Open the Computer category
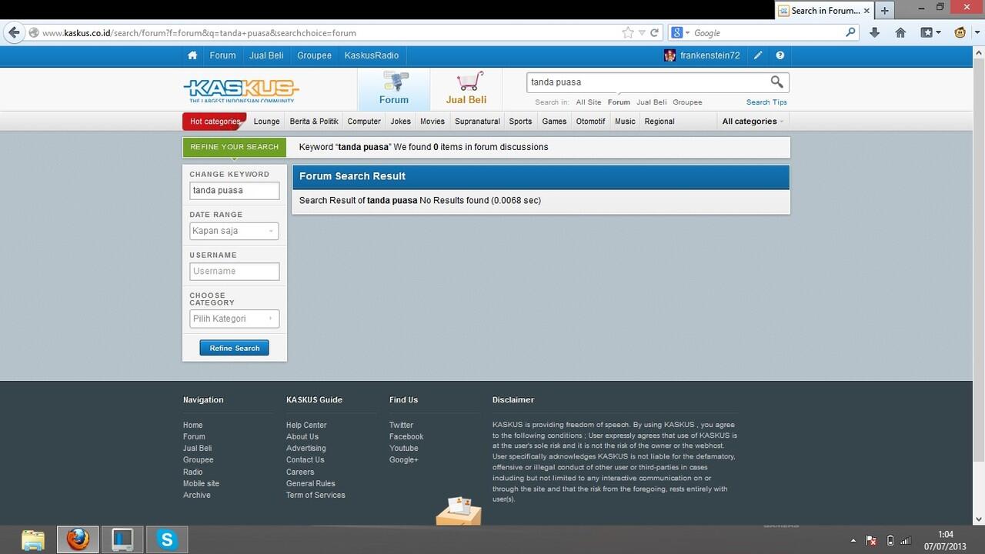Screen dimensions: 985x554 click(364, 122)
